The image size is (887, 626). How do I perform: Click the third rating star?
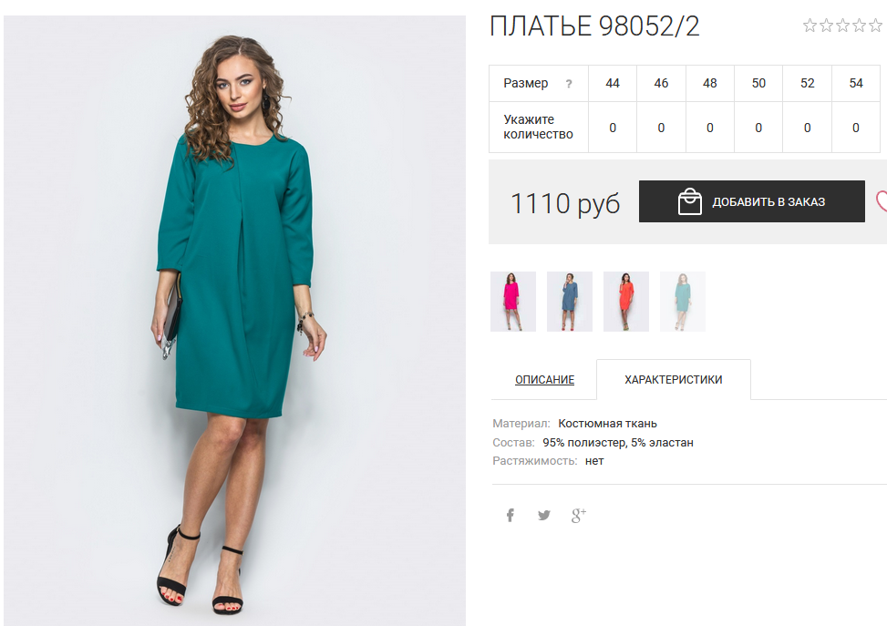pyautogui.click(x=843, y=25)
